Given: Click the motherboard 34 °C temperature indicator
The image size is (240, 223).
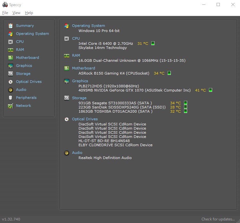Looking at the screenshot, I should point(169,73).
